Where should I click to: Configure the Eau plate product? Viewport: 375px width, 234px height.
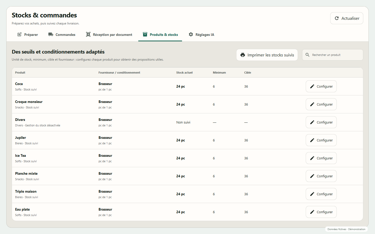click(321, 212)
